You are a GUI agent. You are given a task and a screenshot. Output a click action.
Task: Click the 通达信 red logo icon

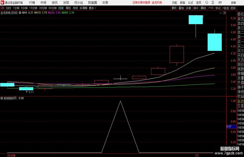2,3
